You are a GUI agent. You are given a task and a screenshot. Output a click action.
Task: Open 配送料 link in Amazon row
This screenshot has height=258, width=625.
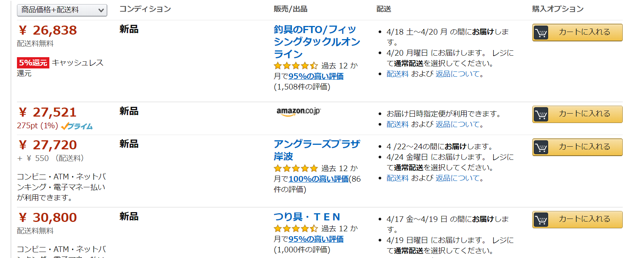pos(397,124)
